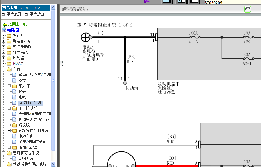Click 菜单展开 to expand all menus
The width and height of the screenshot is (261, 167).
14,14
